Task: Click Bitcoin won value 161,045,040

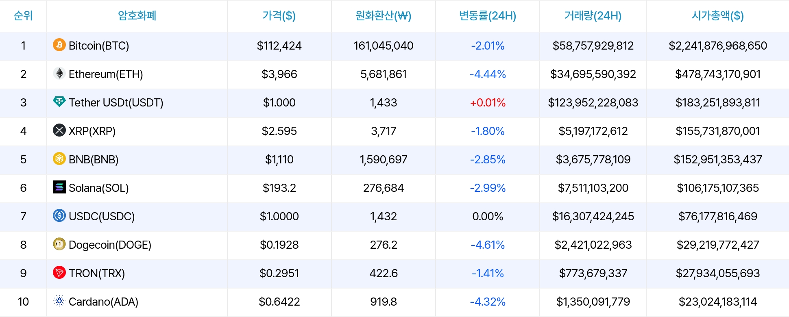Action: (384, 46)
